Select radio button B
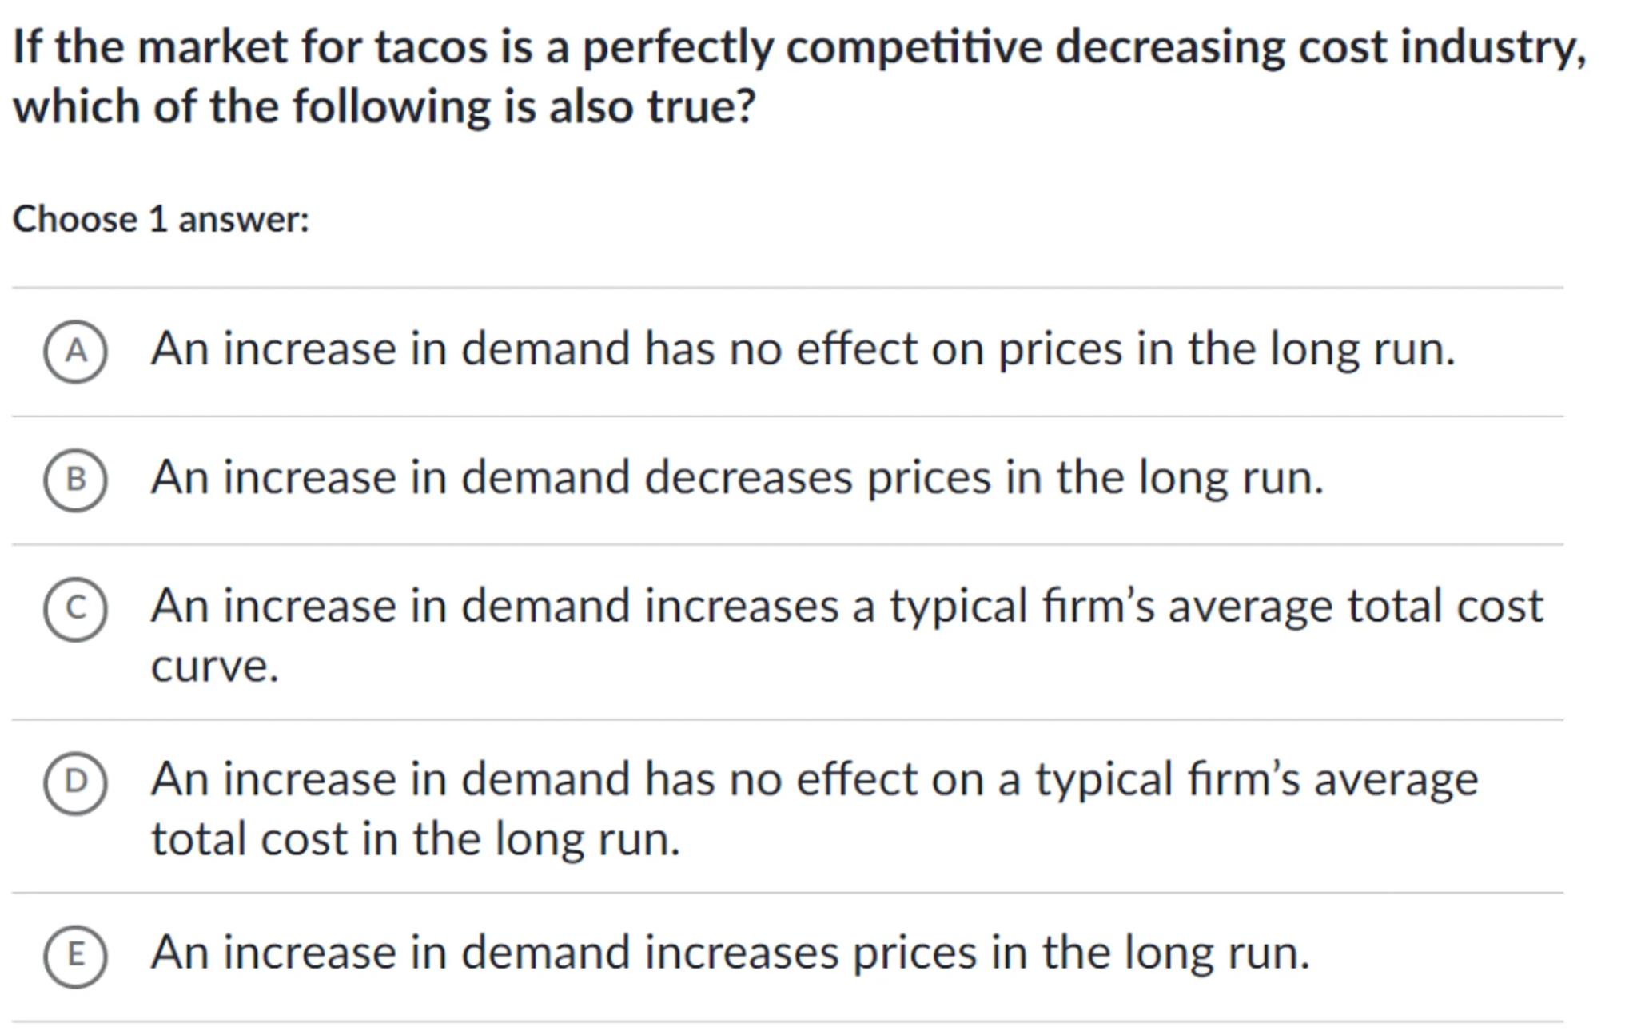Image resolution: width=1637 pixels, height=1035 pixels. point(75,480)
